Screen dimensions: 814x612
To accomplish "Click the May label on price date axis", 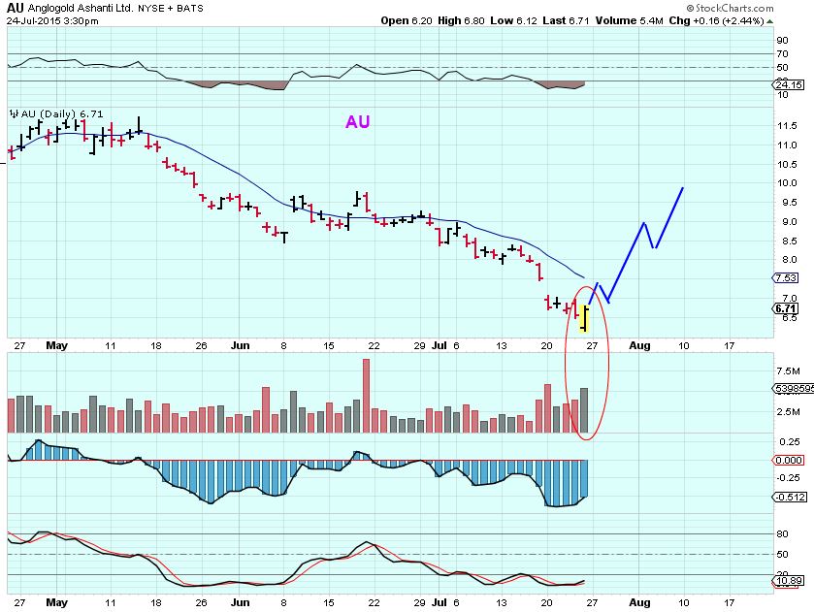I will point(56,345).
